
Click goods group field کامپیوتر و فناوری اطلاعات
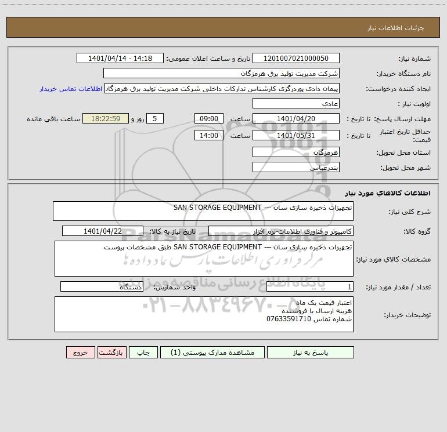281,231
